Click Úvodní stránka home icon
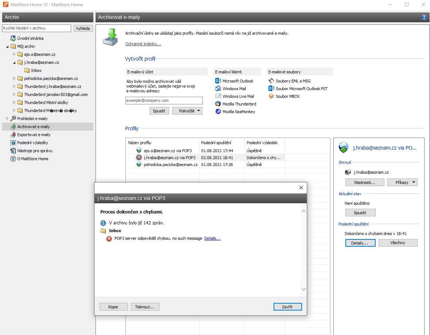Screen dimensions: 430x335 [x=13, y=38]
